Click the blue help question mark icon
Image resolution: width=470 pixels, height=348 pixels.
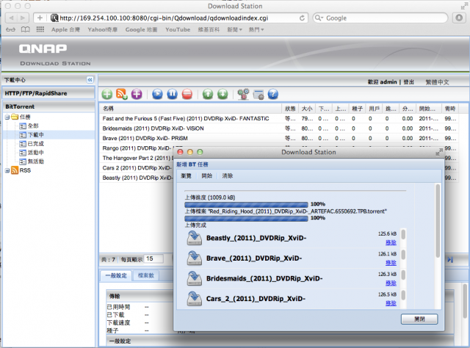point(272,94)
